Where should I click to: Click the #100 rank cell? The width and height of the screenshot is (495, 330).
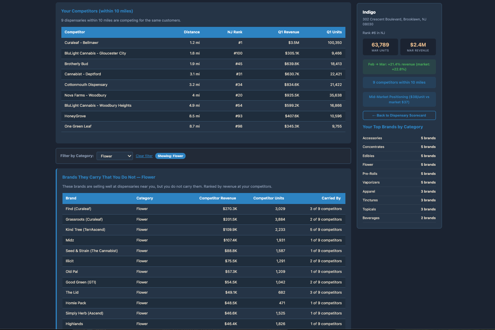click(x=238, y=53)
